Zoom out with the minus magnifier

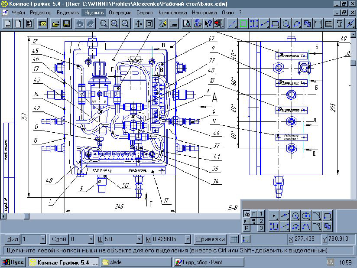125,24
